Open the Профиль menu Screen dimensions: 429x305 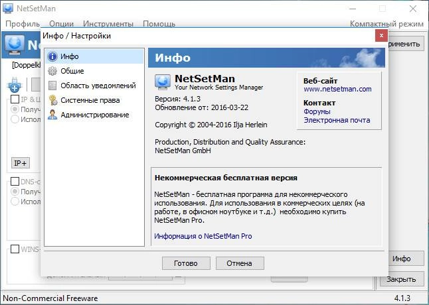[23, 24]
